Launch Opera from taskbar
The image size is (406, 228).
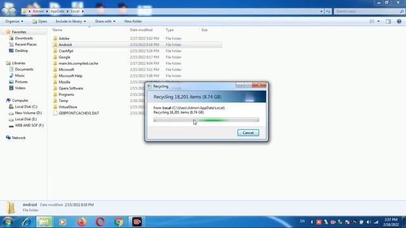(x=100, y=222)
